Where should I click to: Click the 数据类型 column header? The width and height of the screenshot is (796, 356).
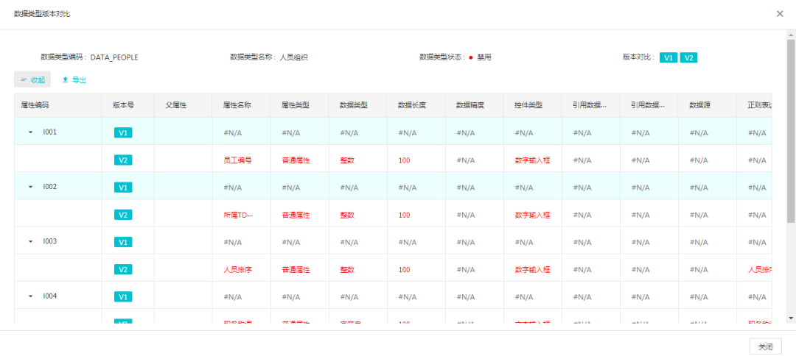click(x=353, y=105)
